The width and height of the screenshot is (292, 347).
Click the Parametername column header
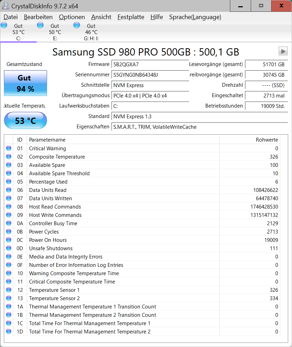point(123,139)
